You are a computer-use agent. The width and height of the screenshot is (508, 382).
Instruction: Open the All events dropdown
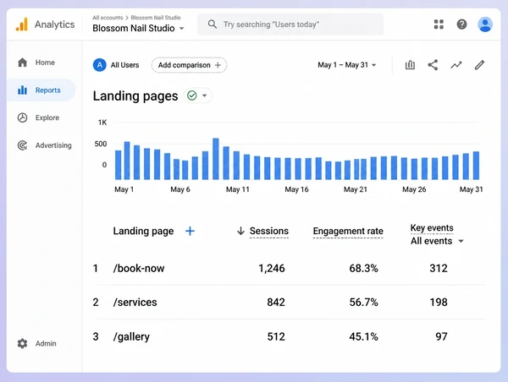(x=437, y=241)
